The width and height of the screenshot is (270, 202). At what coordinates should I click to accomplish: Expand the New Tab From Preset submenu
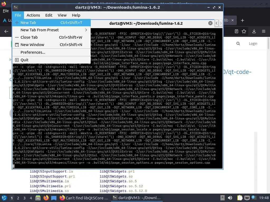51,30
